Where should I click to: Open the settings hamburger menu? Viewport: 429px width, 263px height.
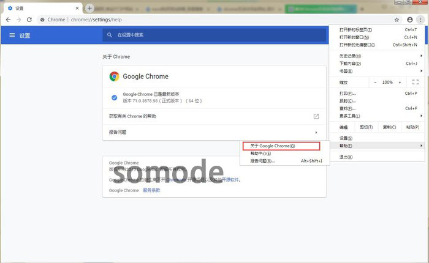12,35
